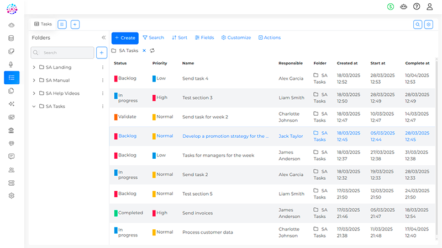Open the Customize menu
This screenshot has width=442, height=248.
[236, 37]
